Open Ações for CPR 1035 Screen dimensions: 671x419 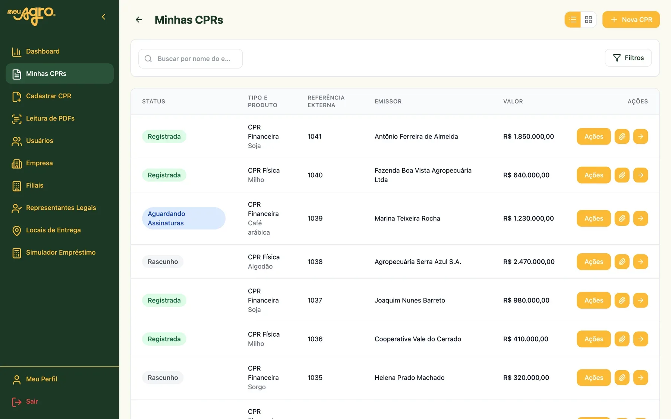point(594,378)
